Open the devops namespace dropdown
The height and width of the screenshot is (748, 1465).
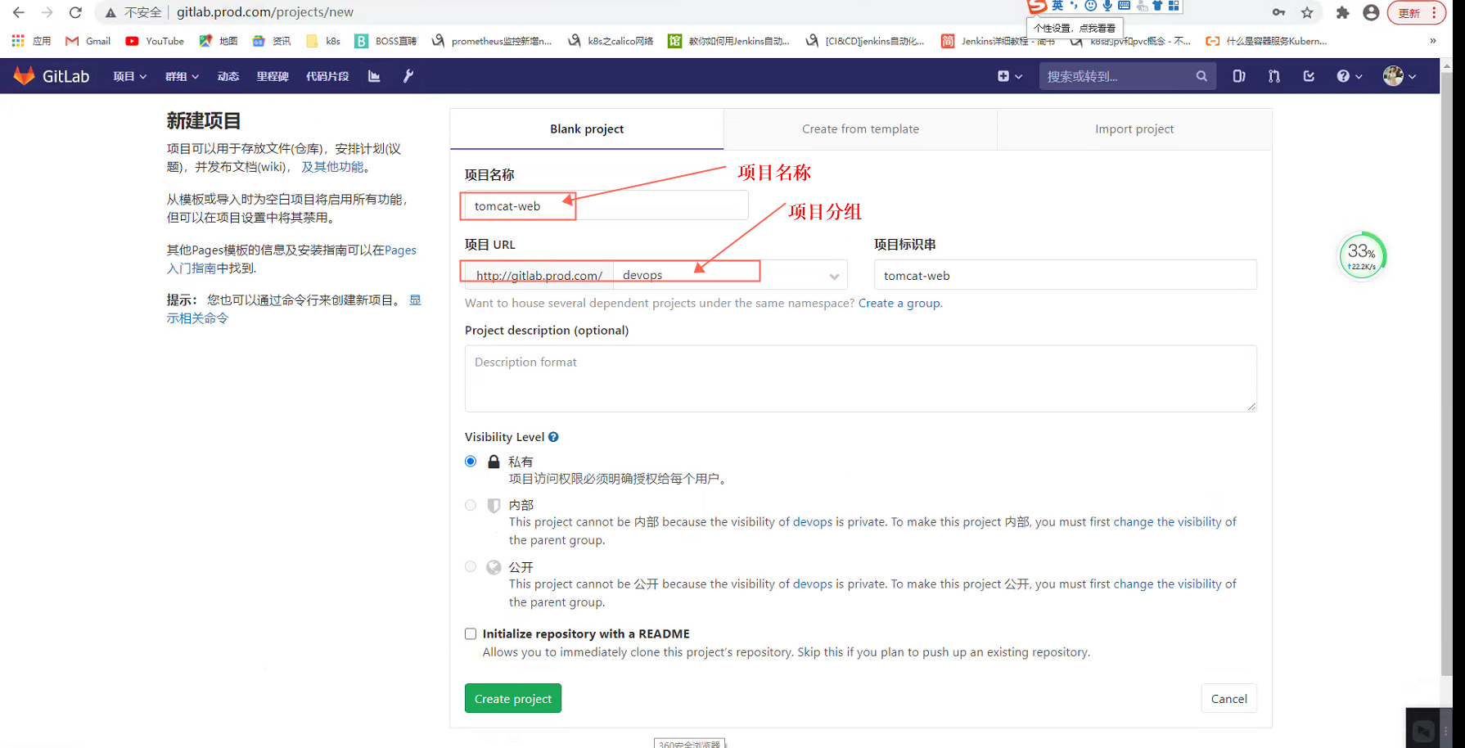(730, 275)
